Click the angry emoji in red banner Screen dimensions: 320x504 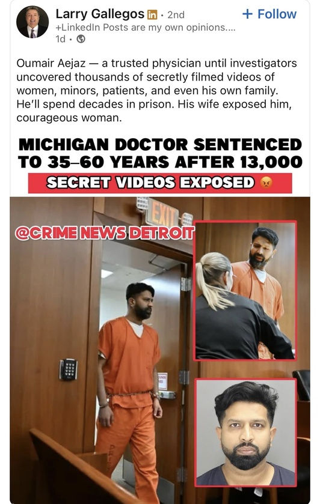pyautogui.click(x=266, y=183)
